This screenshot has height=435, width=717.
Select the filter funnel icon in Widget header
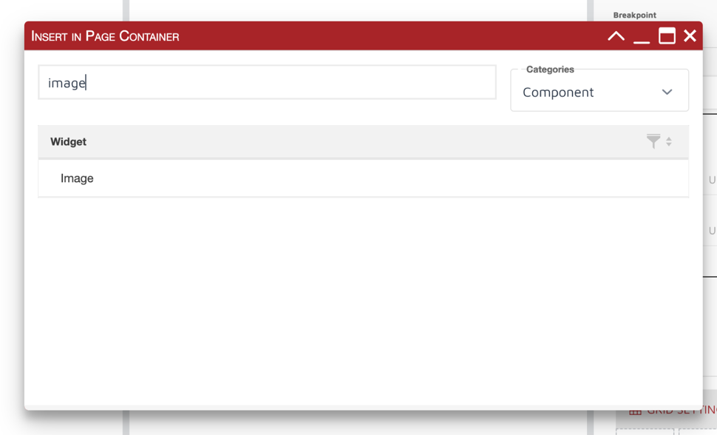click(x=653, y=141)
